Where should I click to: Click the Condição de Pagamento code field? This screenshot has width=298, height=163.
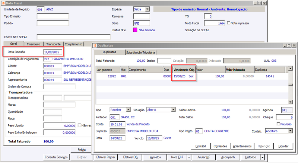[47, 59]
